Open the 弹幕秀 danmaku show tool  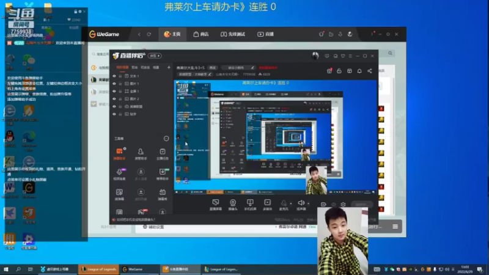(162, 194)
